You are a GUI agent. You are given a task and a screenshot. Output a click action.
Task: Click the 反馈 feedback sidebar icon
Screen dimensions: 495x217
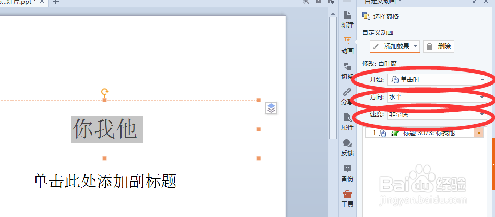347,148
